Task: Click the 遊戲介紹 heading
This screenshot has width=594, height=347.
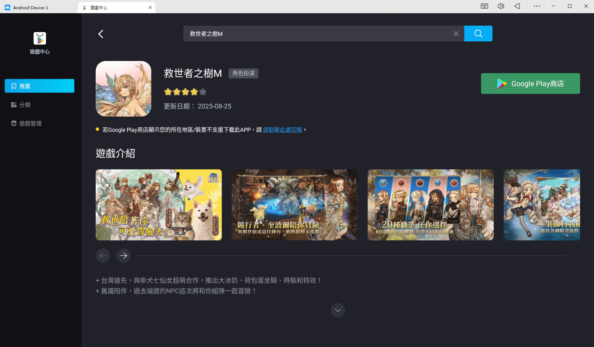Action: coord(115,153)
